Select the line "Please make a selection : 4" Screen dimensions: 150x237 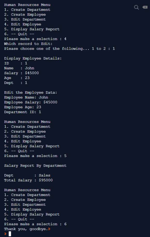pyautogui.click(x=35, y=39)
